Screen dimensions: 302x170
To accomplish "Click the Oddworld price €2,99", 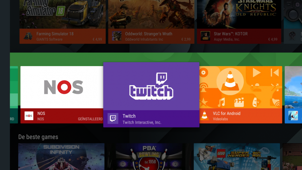I will tap(185, 39).
